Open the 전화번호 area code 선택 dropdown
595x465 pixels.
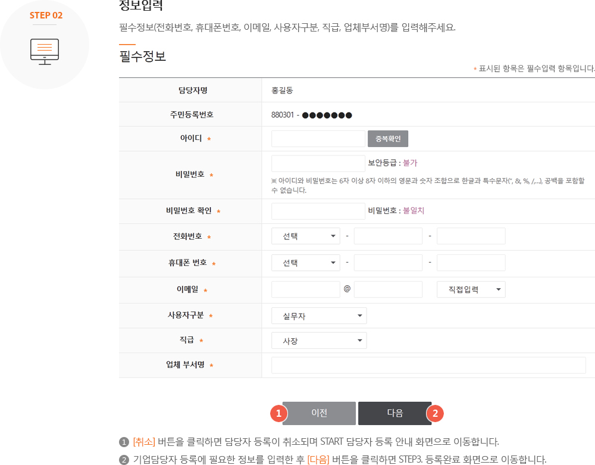pos(305,236)
